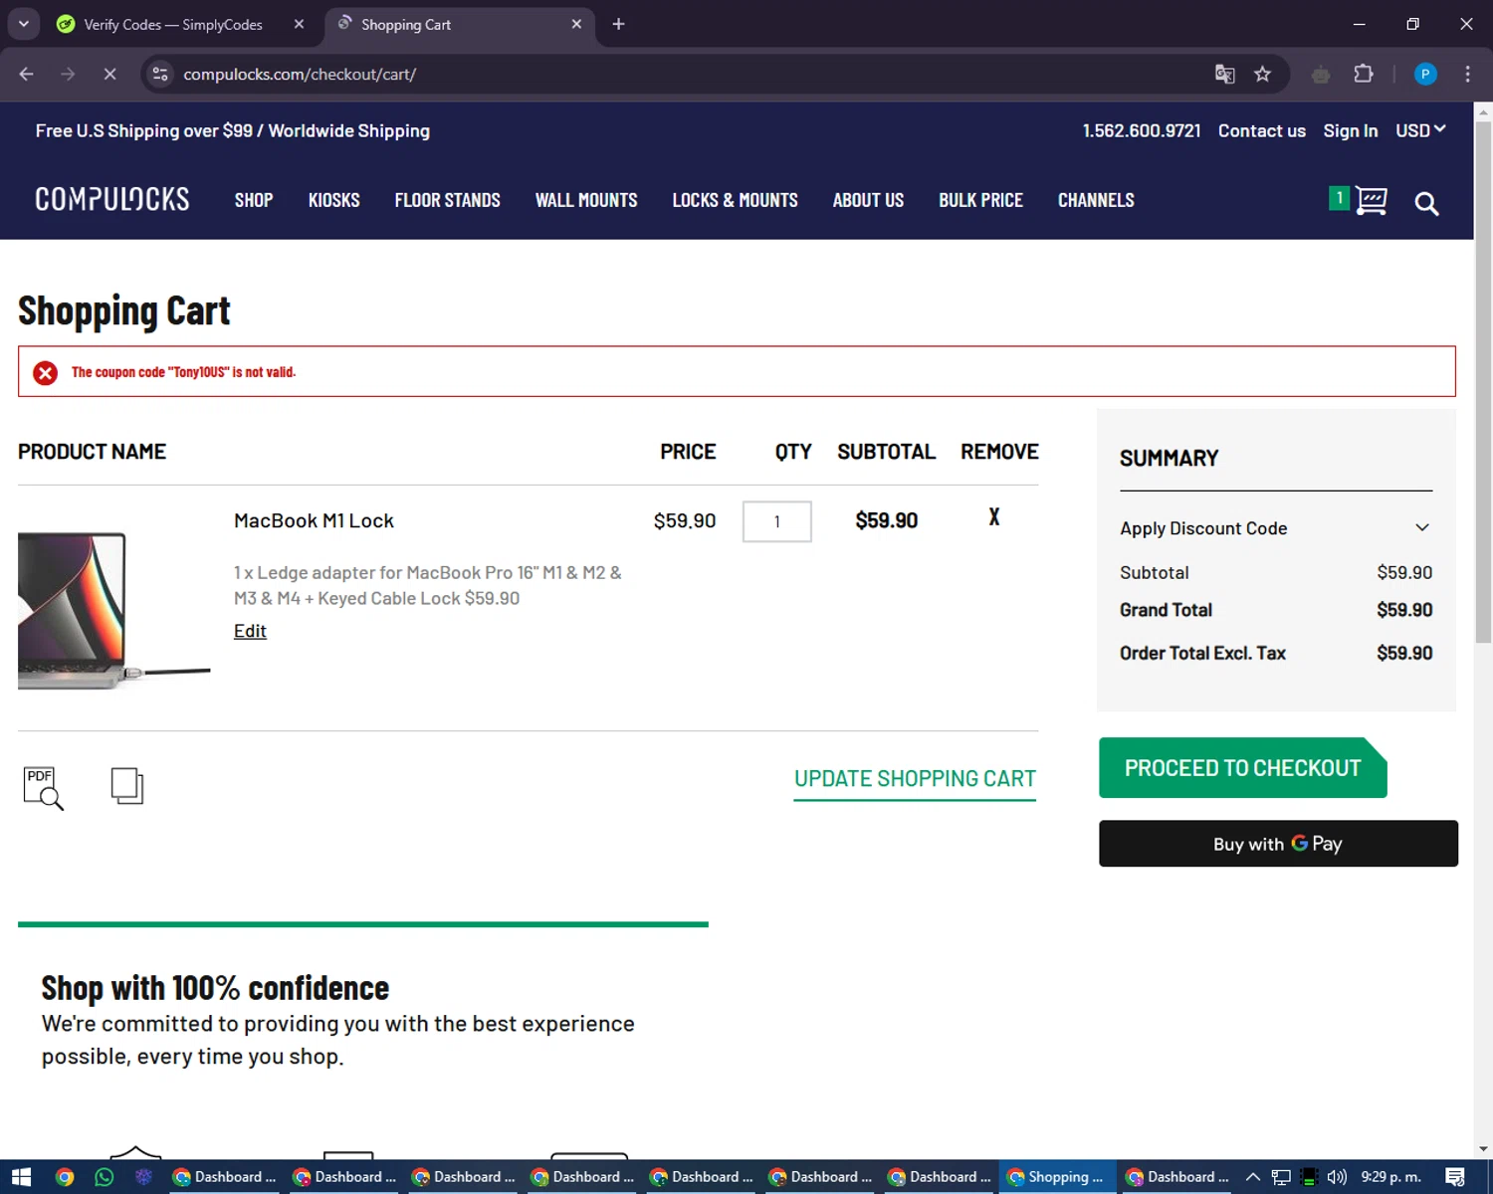Click the Grand Total $59.90 amount

tap(1404, 610)
